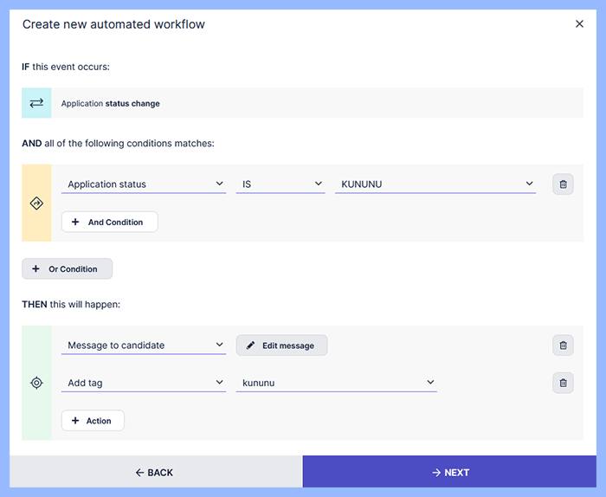606x497 pixels.
Task: Add another Action to the workflow
Action: point(93,421)
